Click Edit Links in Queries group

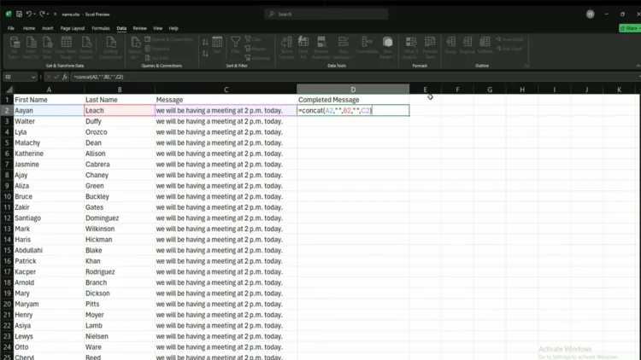click(156, 58)
